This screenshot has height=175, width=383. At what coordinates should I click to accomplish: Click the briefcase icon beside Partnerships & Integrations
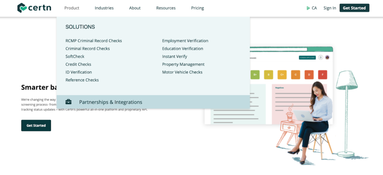coord(68,102)
